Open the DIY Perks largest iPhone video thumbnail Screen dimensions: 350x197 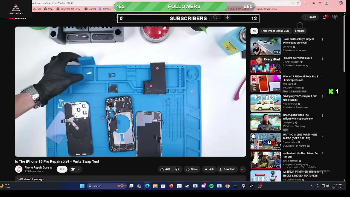pos(266,46)
